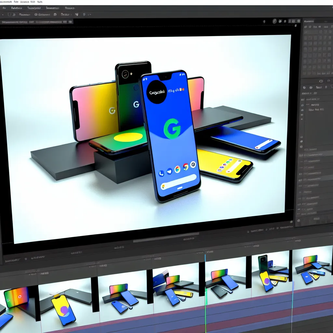Toggle the small checkbox before the toolbar's second label
The width and height of the screenshot is (333, 333).
coord(36,14)
